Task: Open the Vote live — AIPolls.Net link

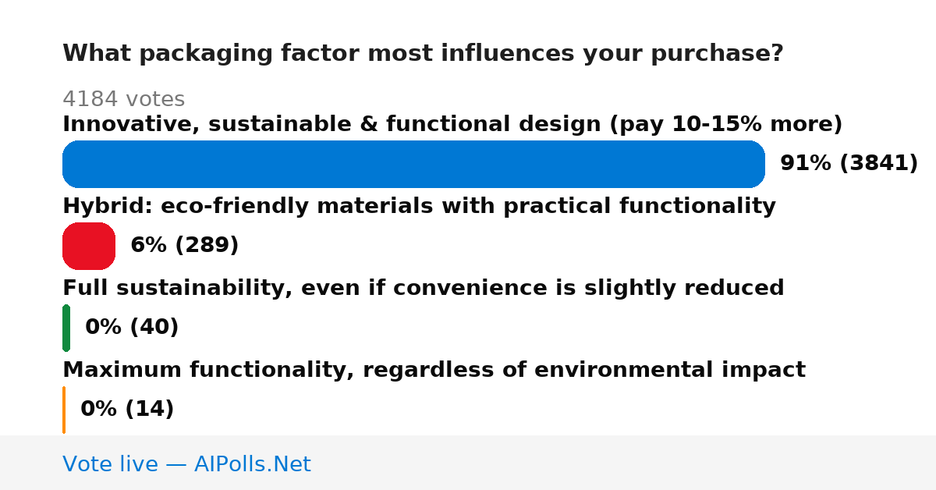Action: (x=186, y=464)
